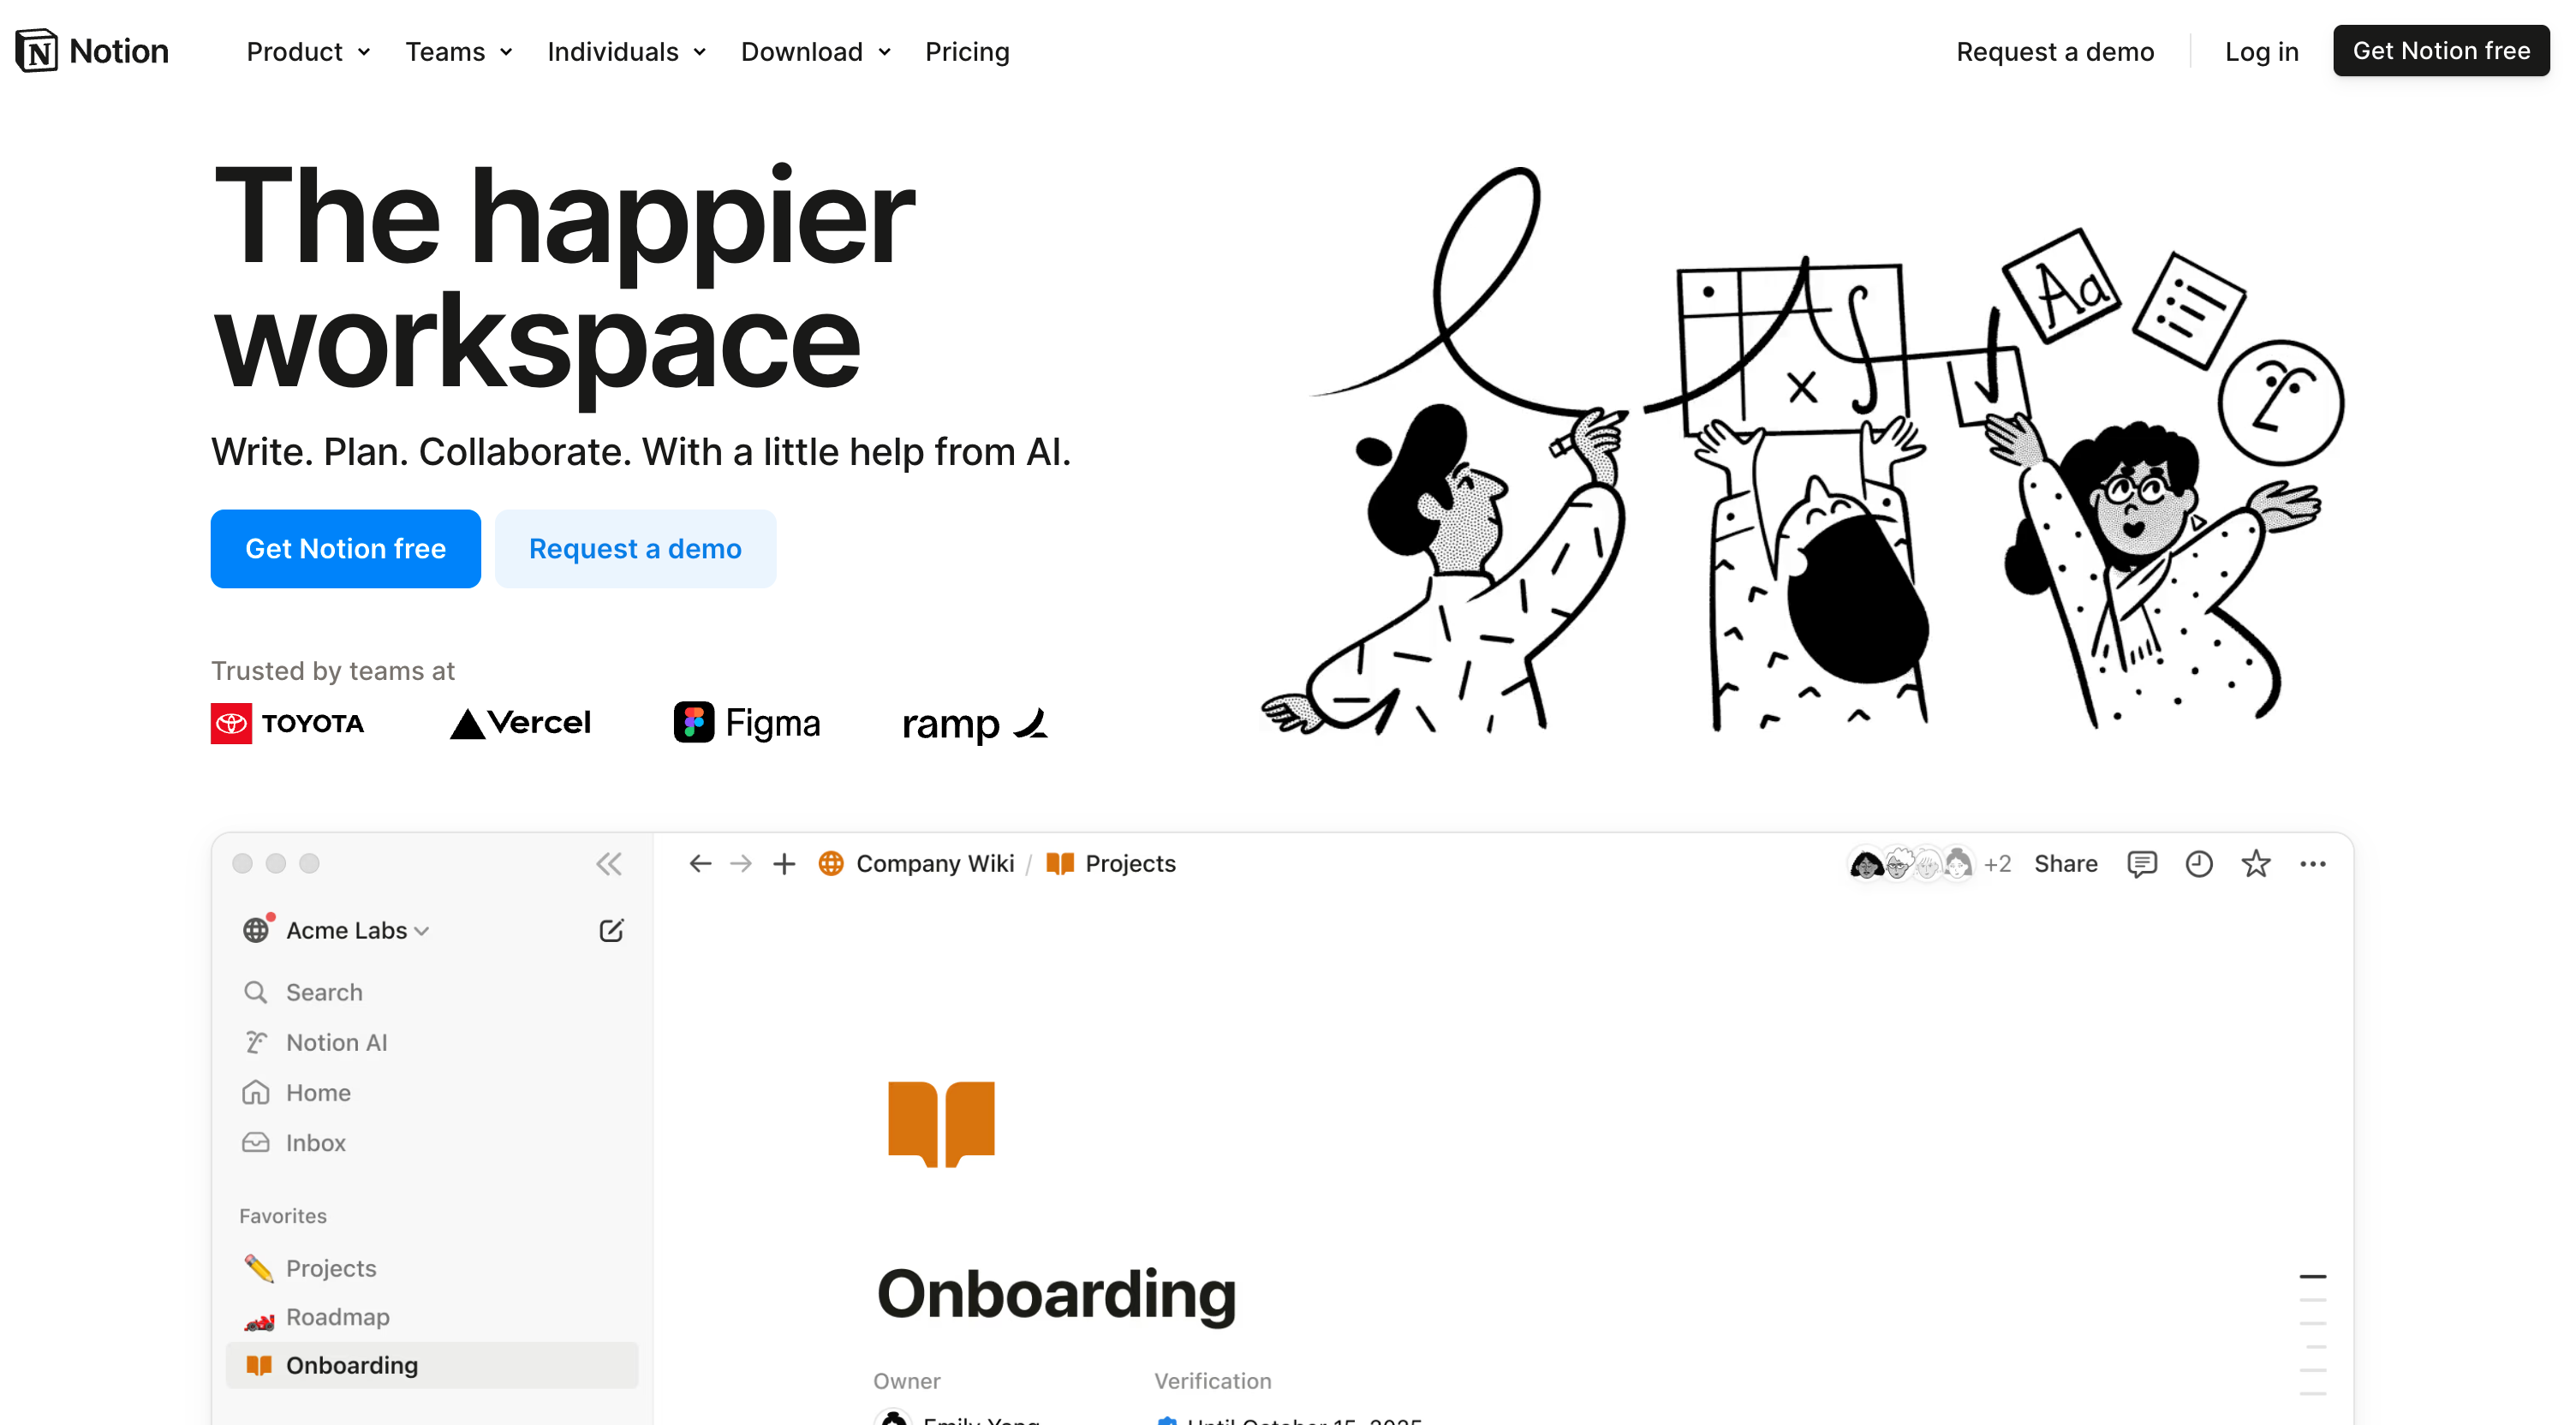Collapse the sidebar with the double-chevron icon
2576x1425 pixels.
pyautogui.click(x=609, y=863)
